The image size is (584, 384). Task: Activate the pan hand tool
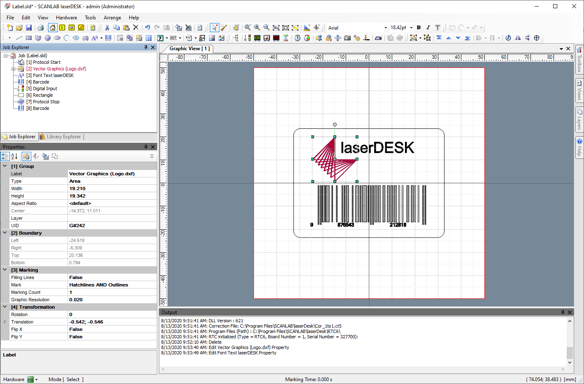coord(236,28)
